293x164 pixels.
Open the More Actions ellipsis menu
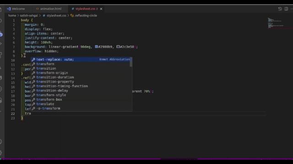click(292, 9)
